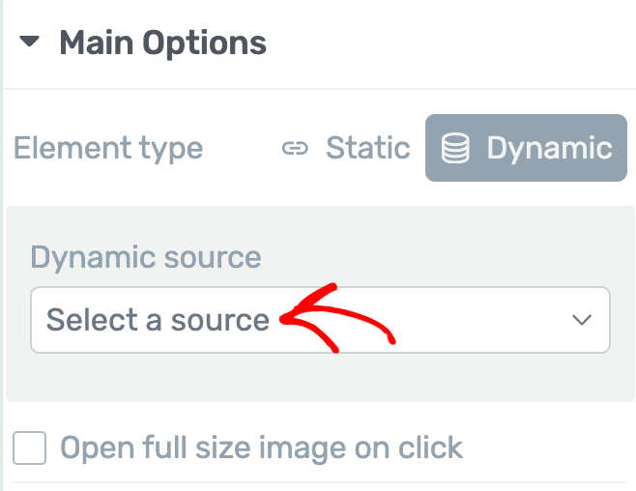Click the database icon on Dynamic

(455, 148)
